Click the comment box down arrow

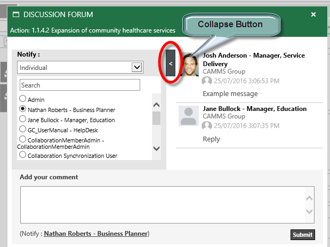[309, 211]
